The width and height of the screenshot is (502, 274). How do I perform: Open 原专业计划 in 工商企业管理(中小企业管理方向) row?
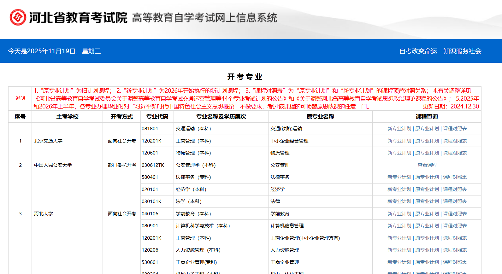tap(427, 238)
